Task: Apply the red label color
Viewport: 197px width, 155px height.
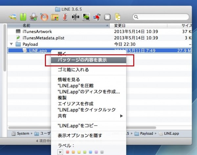Action: (68, 152)
